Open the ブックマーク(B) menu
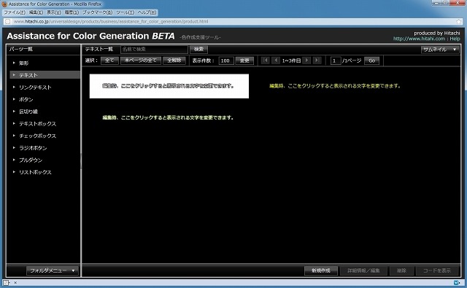Viewport: 467px width, 288px height. tap(97, 12)
